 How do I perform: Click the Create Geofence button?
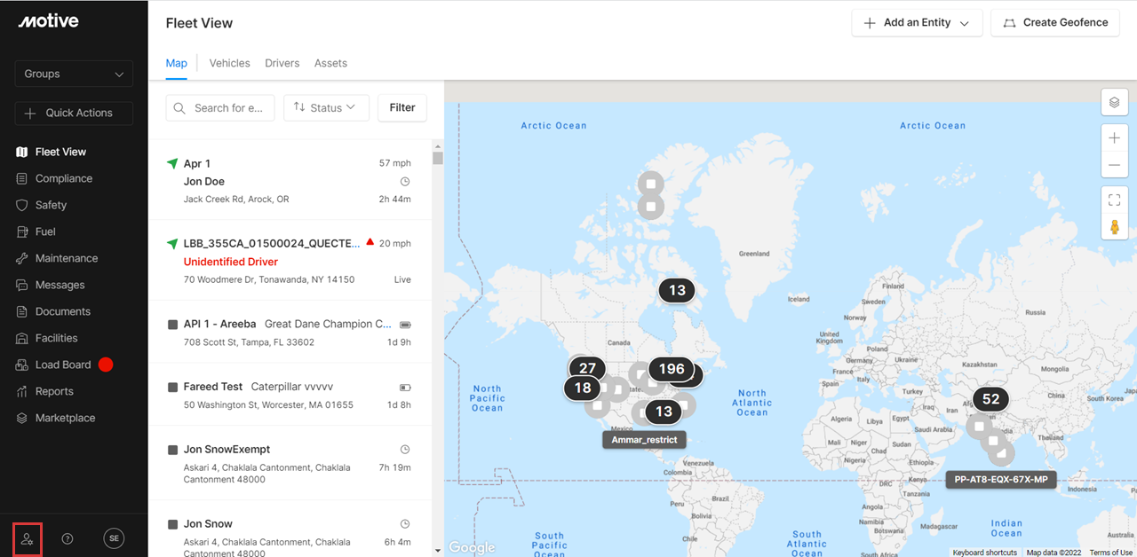[x=1055, y=23]
